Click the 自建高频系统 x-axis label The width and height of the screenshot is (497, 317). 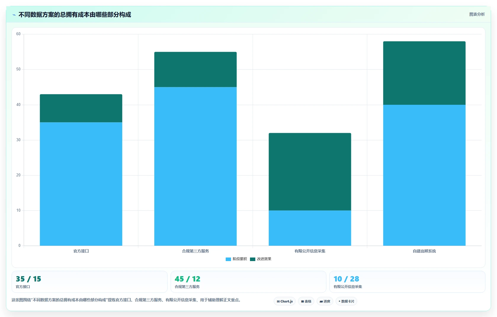424,251
